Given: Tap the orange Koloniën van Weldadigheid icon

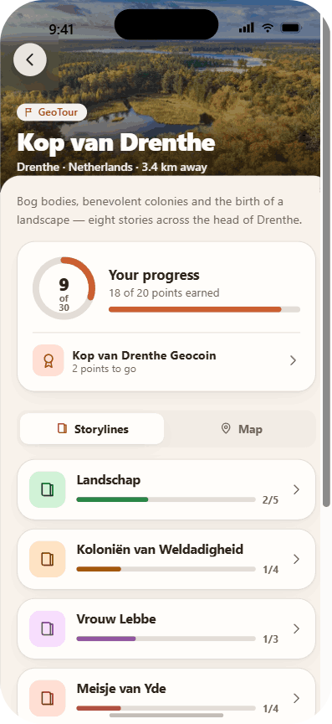Looking at the screenshot, I should coord(48,559).
